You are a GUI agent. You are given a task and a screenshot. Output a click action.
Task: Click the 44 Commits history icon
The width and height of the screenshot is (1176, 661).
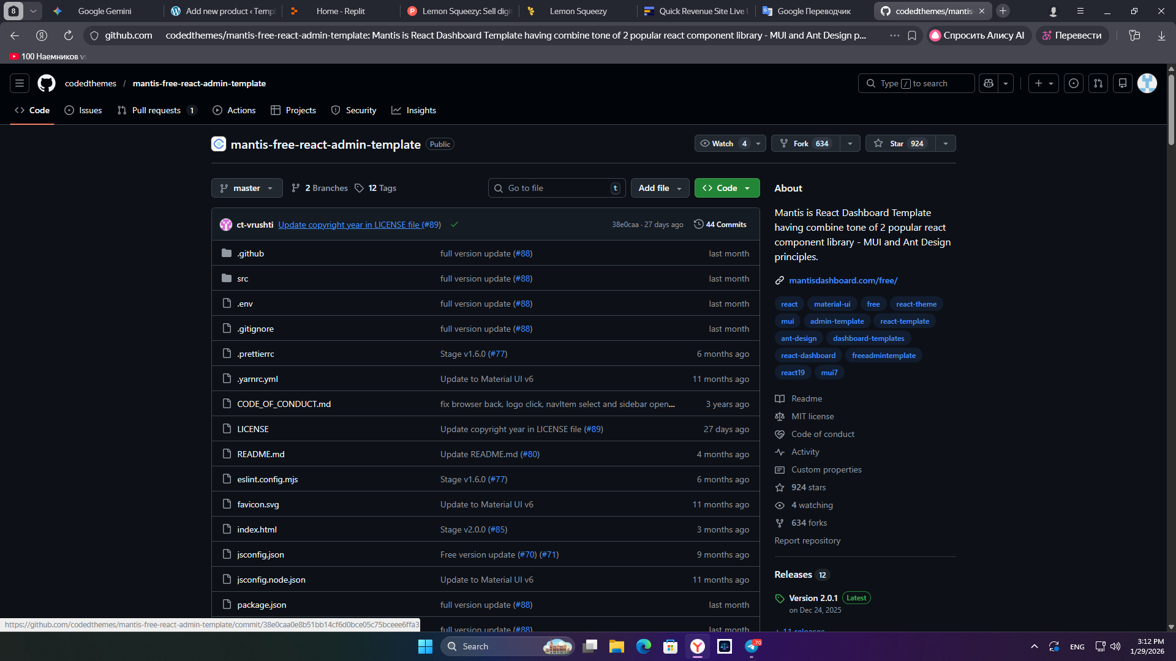pyautogui.click(x=698, y=225)
